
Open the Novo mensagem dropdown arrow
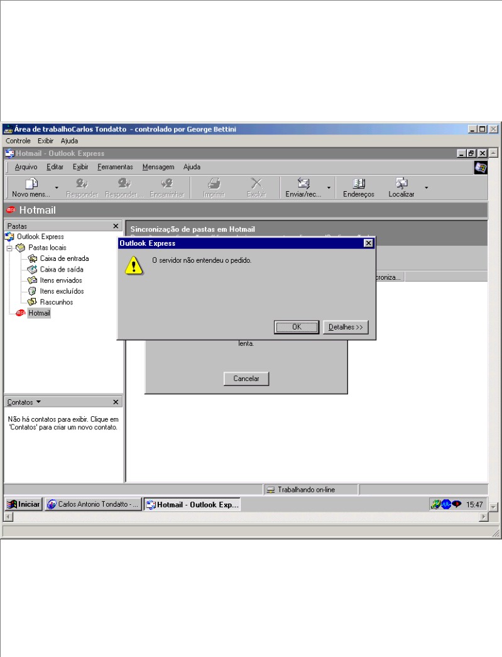pos(57,188)
